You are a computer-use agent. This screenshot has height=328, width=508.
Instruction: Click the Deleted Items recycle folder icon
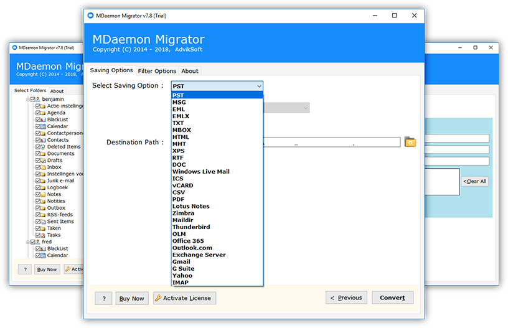(43, 147)
